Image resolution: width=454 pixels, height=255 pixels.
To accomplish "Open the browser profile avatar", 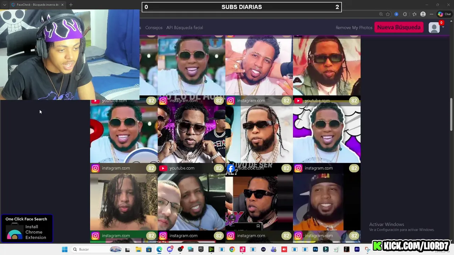I will [423, 14].
